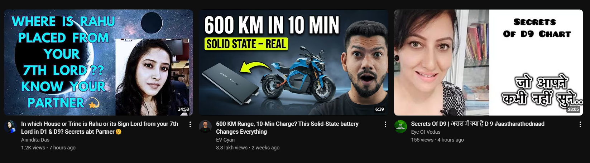Open the Rahu 7th Lord video thumbnail
Screen dimensions: 590x163
(x=99, y=63)
